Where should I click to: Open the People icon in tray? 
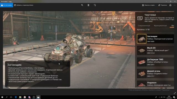pyautogui.click(x=156, y=97)
